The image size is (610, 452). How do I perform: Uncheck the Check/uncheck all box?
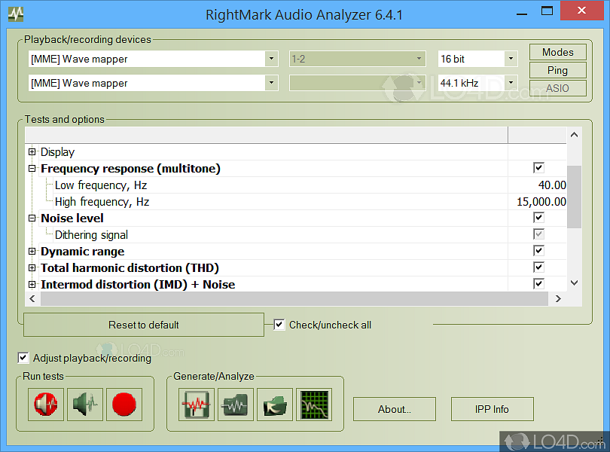(279, 324)
